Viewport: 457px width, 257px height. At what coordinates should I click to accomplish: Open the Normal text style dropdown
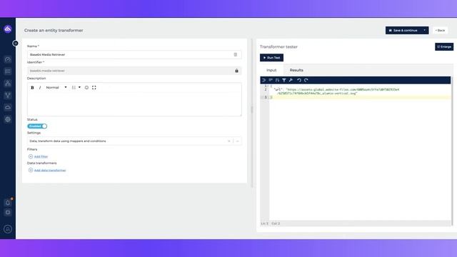click(x=56, y=87)
